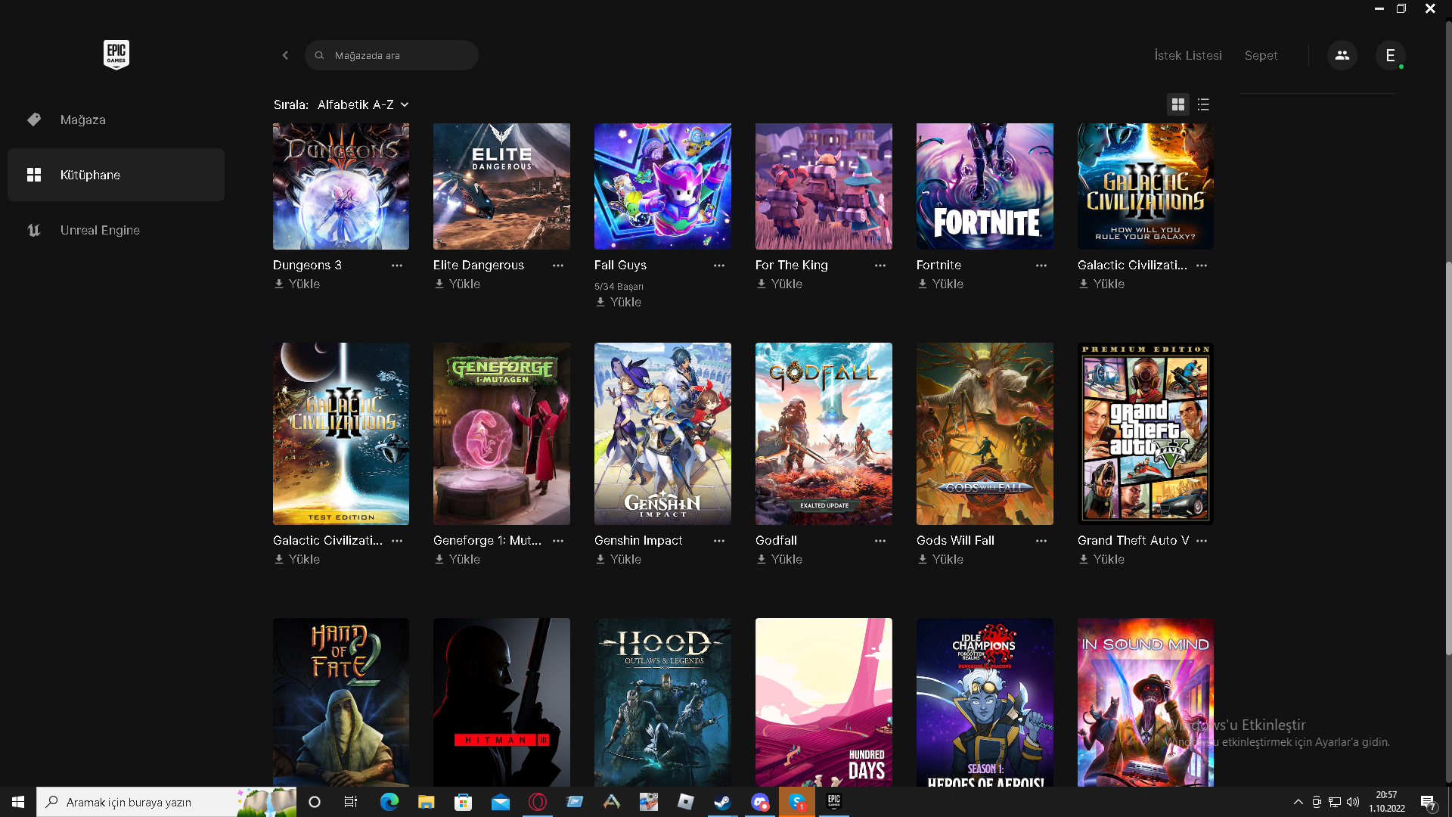Open the In Sound Mind cover
The height and width of the screenshot is (817, 1452).
click(1146, 702)
